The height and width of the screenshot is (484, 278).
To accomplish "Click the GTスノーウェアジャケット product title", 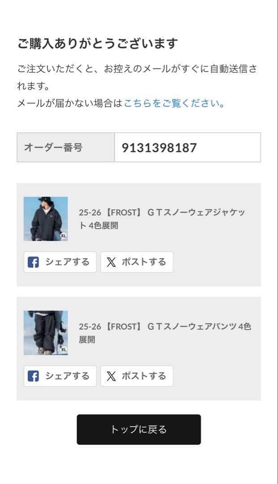I will (x=162, y=219).
